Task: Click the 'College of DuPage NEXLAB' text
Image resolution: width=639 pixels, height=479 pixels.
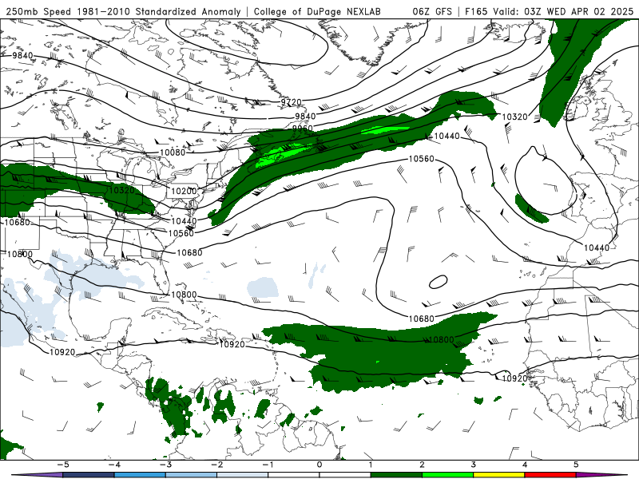Action: [x=317, y=11]
